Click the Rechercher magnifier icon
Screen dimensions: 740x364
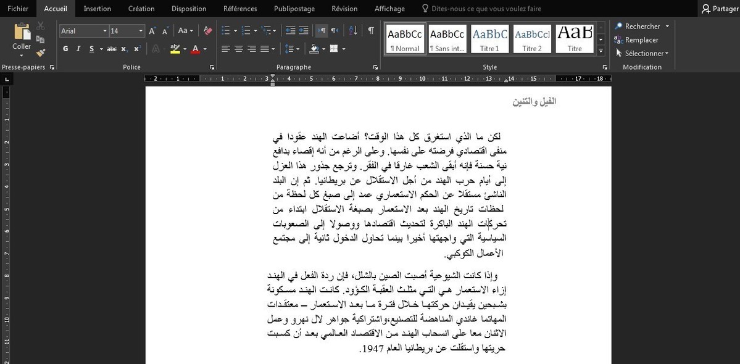tap(618, 27)
